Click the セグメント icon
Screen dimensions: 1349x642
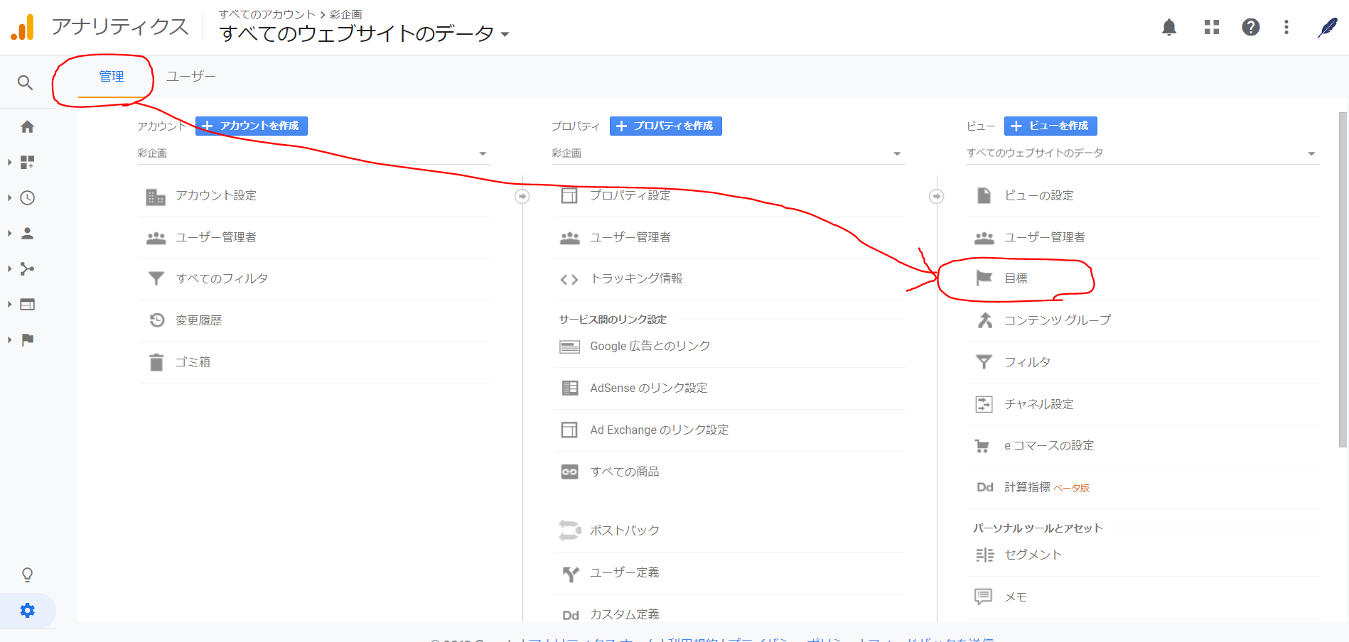pyautogui.click(x=984, y=555)
